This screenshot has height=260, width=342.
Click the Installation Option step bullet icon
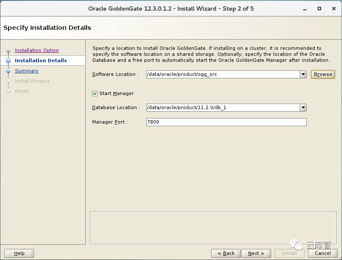8,51
